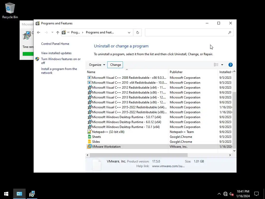The image size is (265, 199).
Task: Click the Change button
Action: point(116,65)
